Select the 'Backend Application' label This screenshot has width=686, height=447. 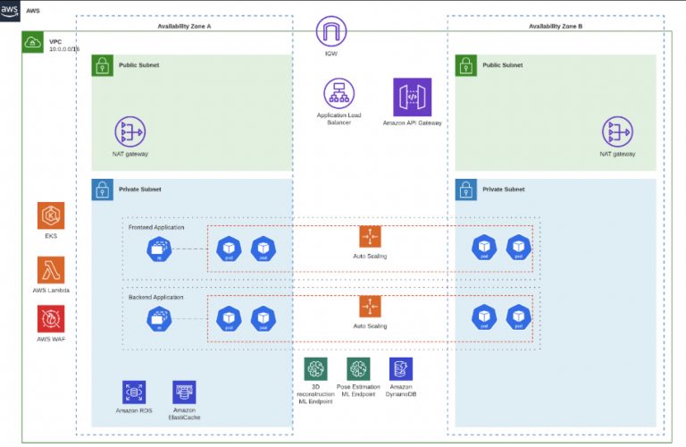pyautogui.click(x=155, y=297)
